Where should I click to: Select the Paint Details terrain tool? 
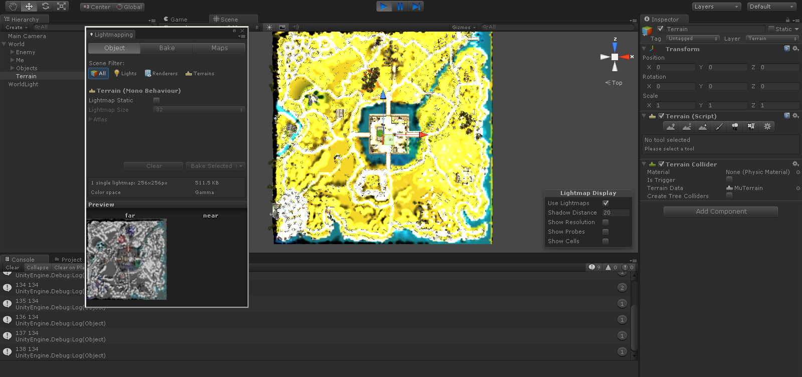(751, 126)
